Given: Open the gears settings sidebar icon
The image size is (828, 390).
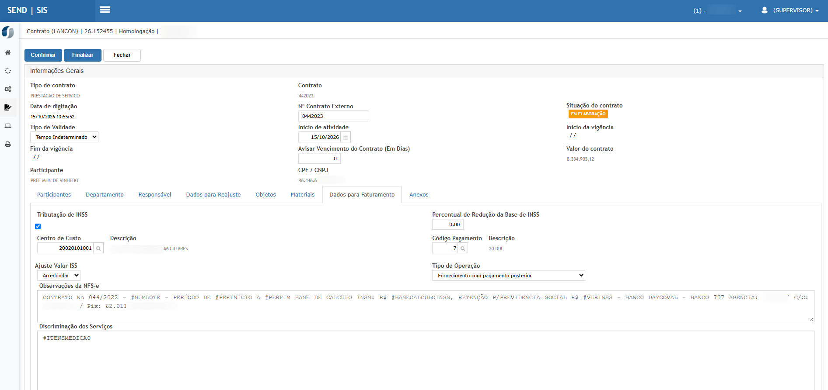Looking at the screenshot, I should pyautogui.click(x=8, y=89).
